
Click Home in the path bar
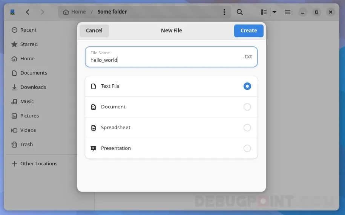click(x=75, y=12)
